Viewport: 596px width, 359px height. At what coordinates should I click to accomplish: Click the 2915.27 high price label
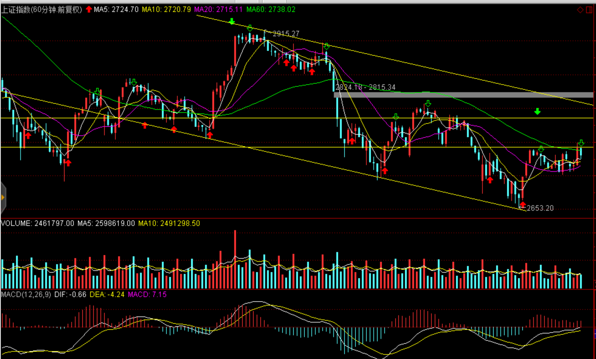(x=286, y=34)
